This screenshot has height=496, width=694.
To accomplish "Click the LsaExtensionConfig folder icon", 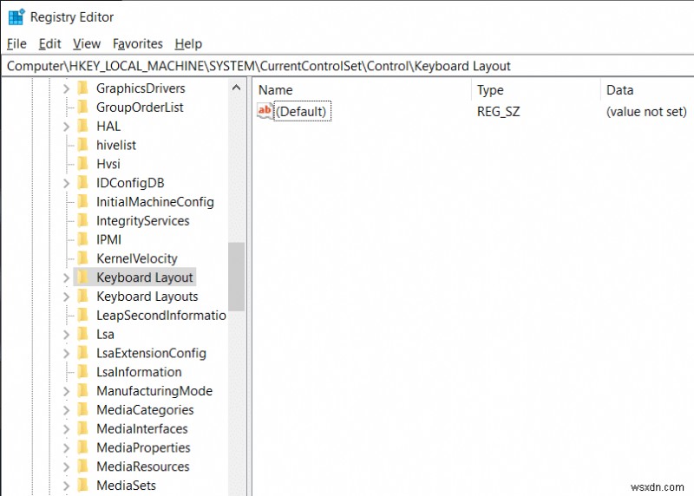I will point(82,353).
